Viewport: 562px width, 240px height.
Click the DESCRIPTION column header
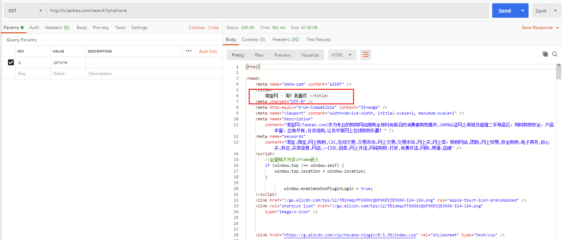[x=100, y=51]
